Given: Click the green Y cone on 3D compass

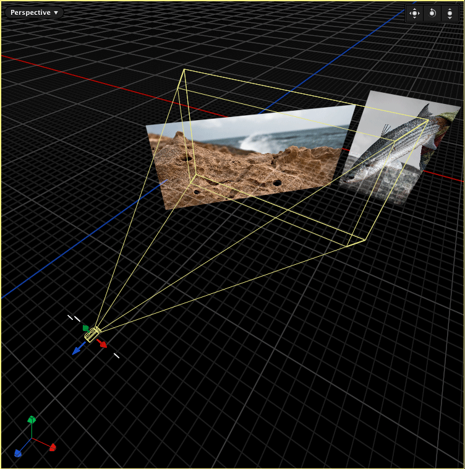Looking at the screenshot, I should tap(32, 420).
